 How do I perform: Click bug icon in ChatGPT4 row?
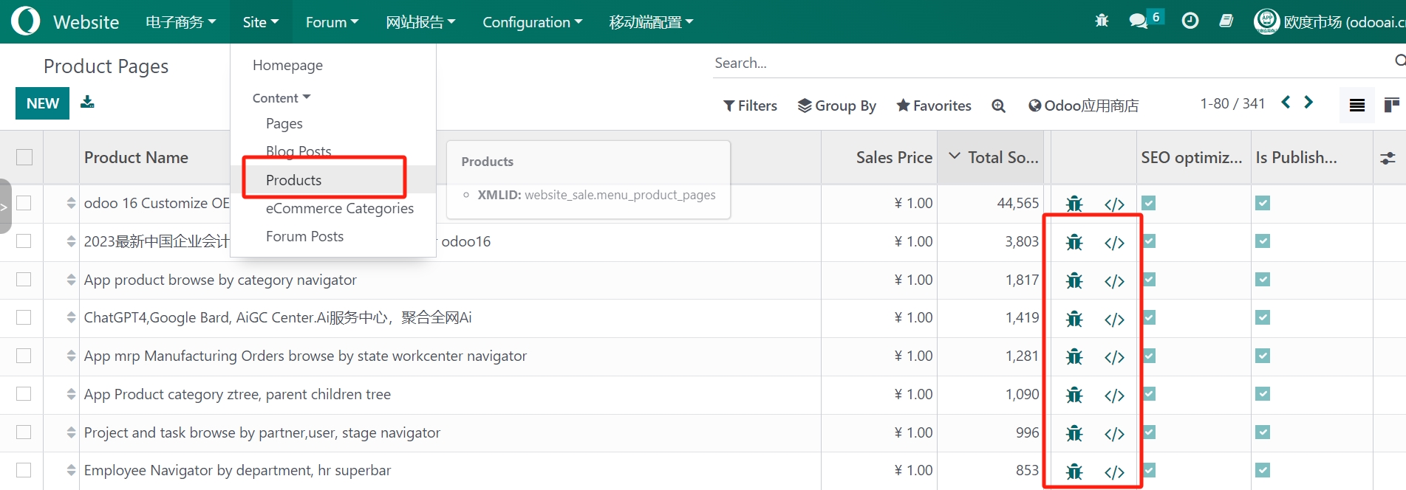point(1074,319)
